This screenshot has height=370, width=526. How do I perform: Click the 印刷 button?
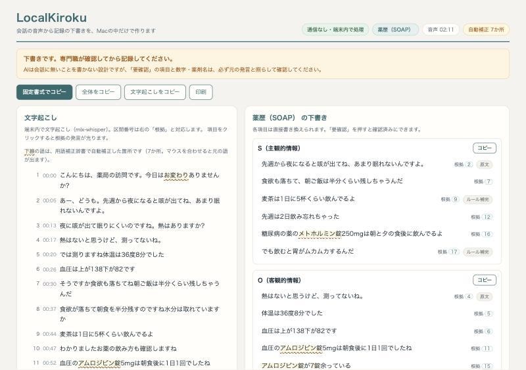[x=201, y=92]
